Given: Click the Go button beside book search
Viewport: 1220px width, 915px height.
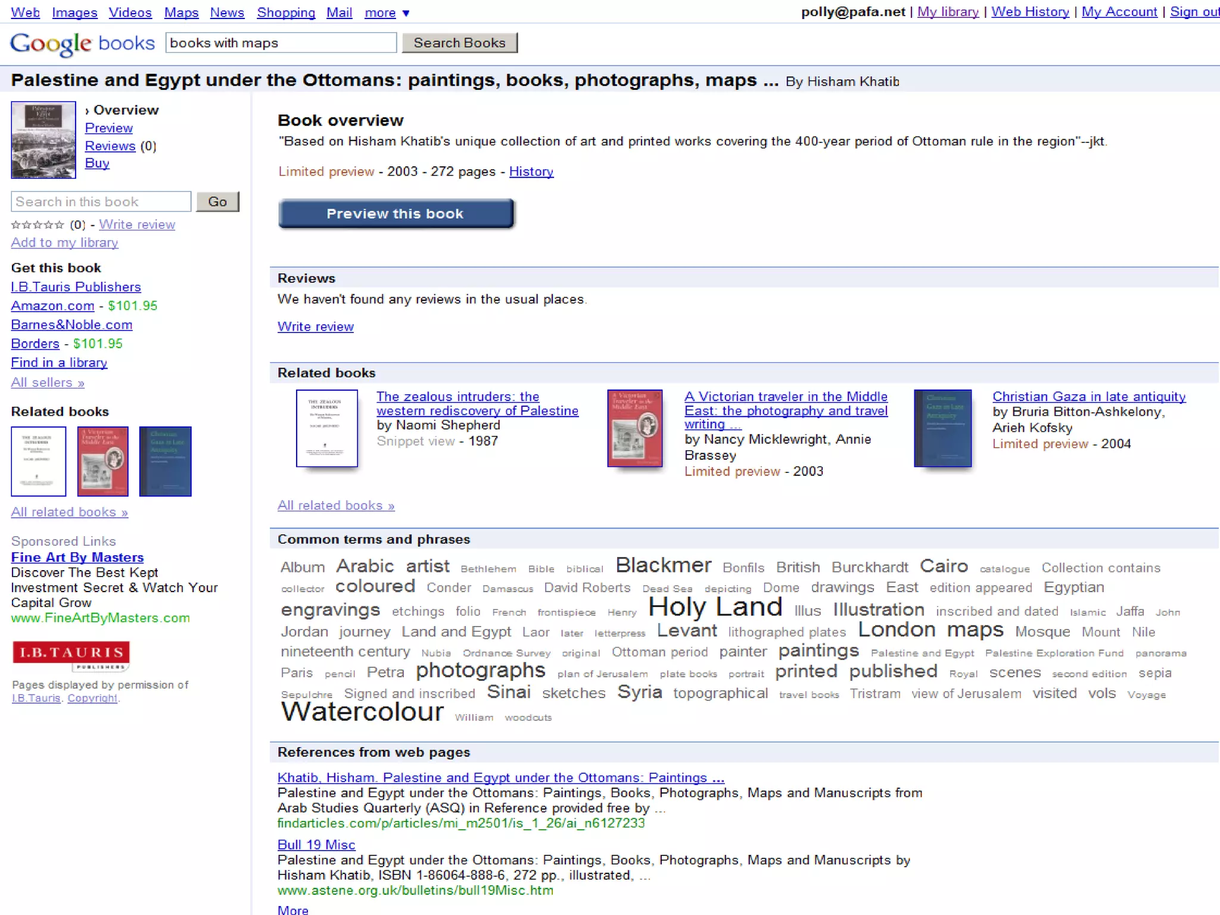Looking at the screenshot, I should 217,201.
